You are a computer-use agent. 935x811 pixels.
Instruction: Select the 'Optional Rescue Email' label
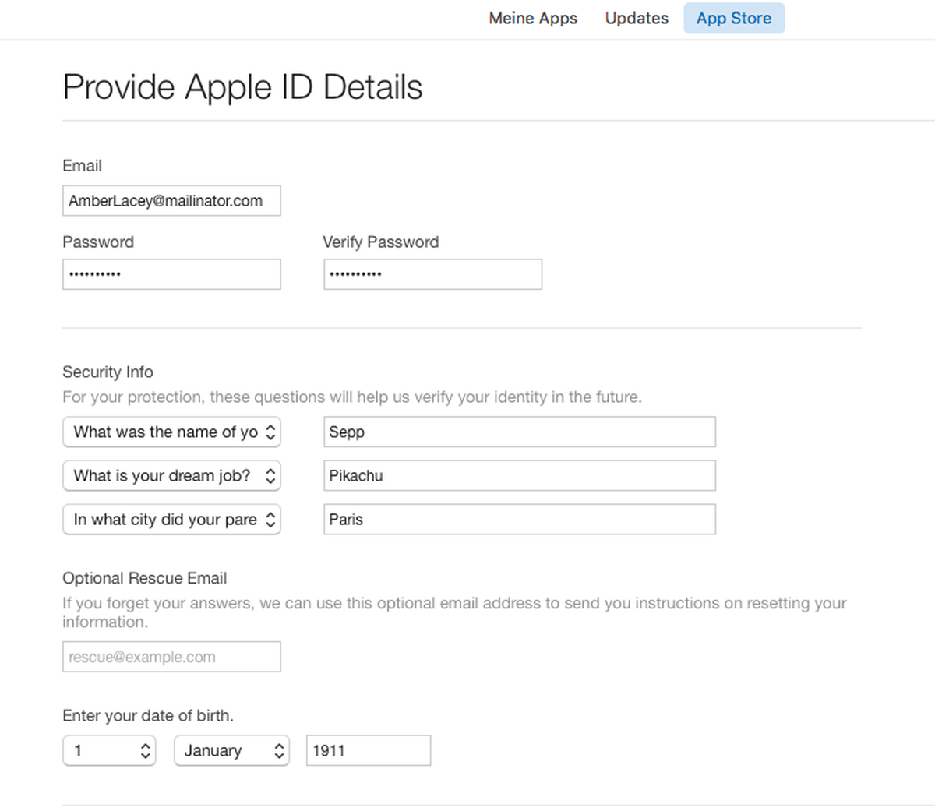click(144, 578)
